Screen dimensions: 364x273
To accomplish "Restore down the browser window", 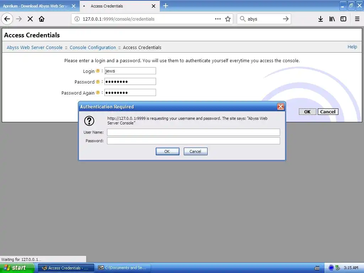I will coord(351,6).
